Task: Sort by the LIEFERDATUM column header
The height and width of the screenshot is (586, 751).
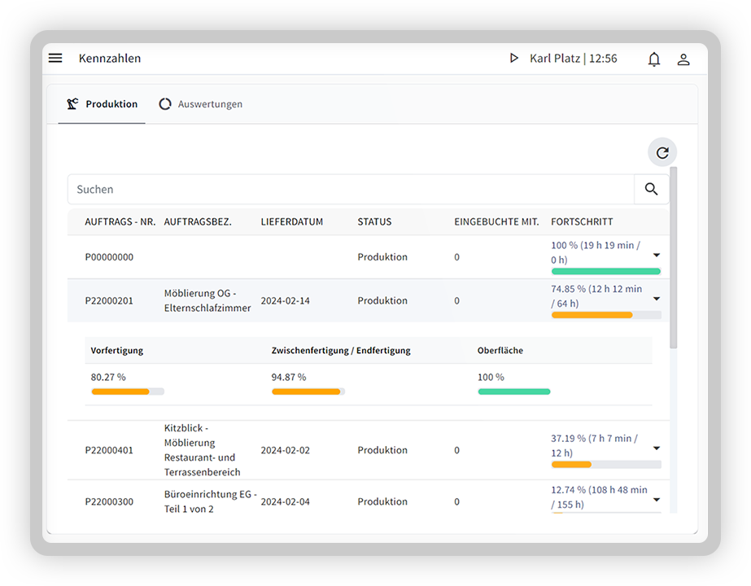Action: [290, 221]
